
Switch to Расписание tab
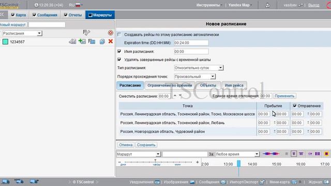click(x=130, y=85)
